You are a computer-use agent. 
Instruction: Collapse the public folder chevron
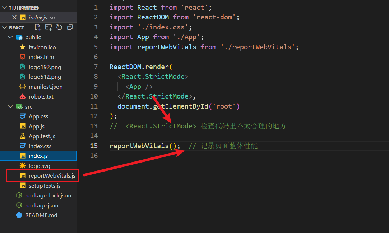coord(10,37)
